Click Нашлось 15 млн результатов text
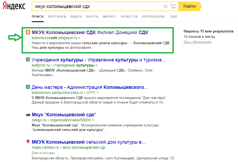The height and width of the screenshot is (162, 238). tap(208, 31)
